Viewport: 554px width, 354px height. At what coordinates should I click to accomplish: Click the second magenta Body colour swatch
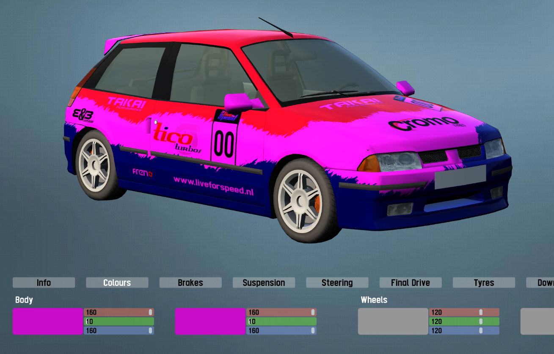[x=210, y=321]
